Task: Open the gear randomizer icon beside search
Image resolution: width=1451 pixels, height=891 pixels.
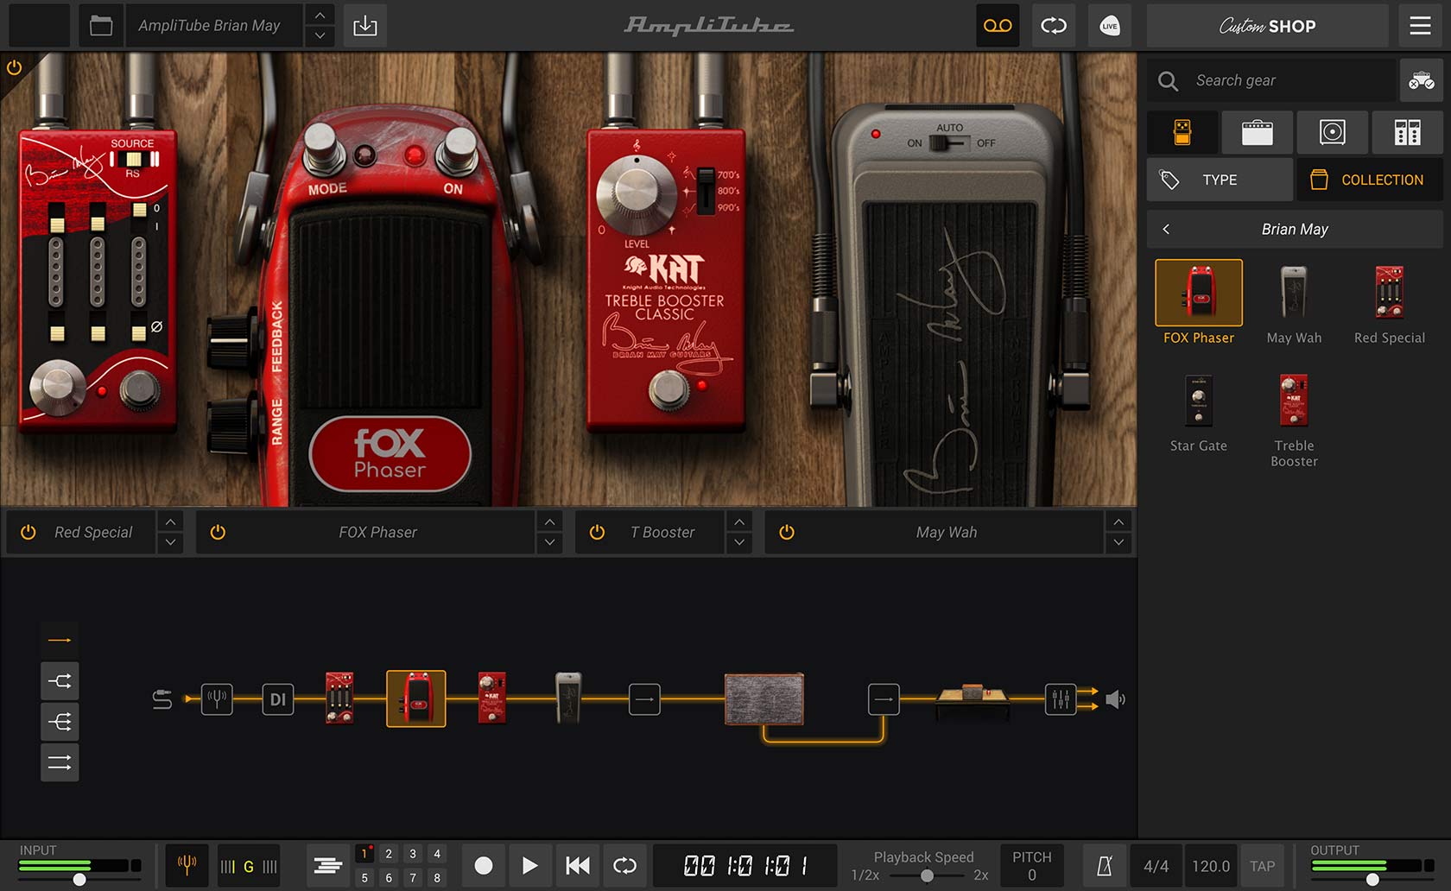Action: [x=1422, y=81]
